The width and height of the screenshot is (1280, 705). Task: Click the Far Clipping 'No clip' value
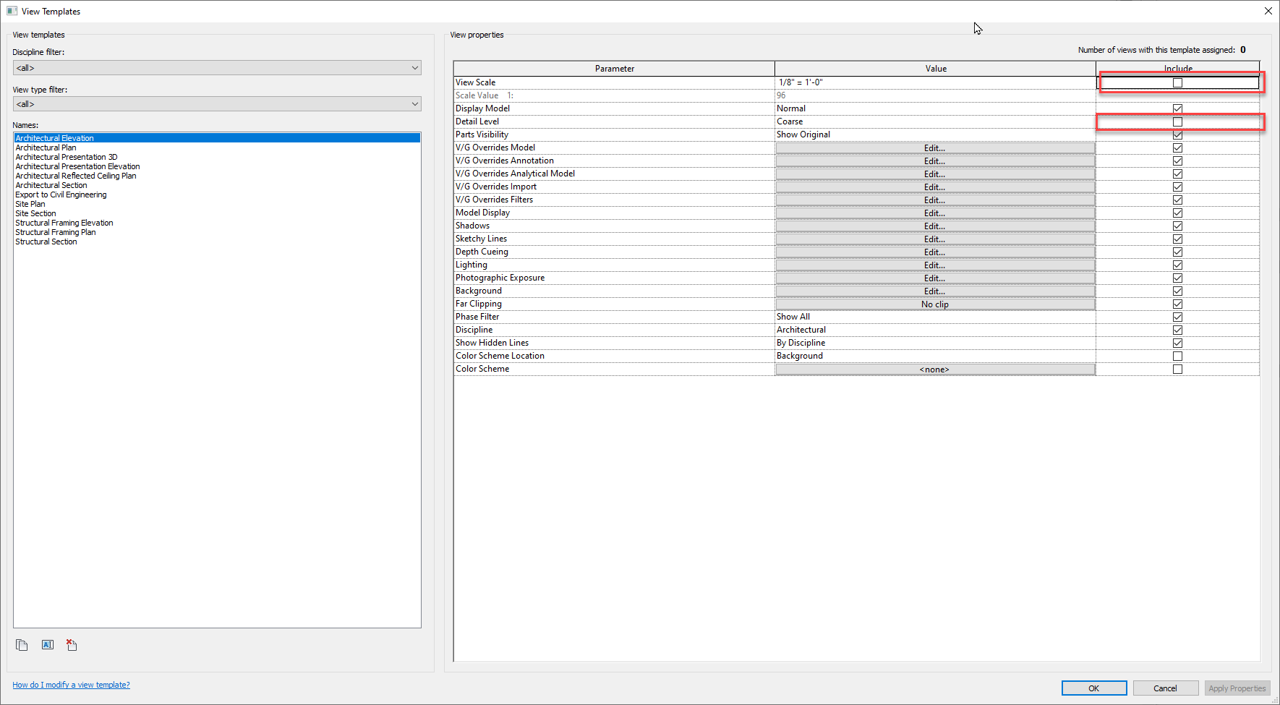click(934, 304)
